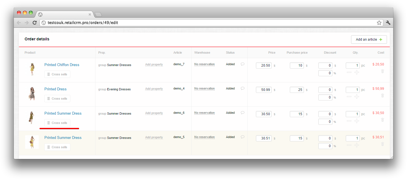The height and width of the screenshot is (179, 407).
Task: Click the Order details heading
Action: (37, 39)
